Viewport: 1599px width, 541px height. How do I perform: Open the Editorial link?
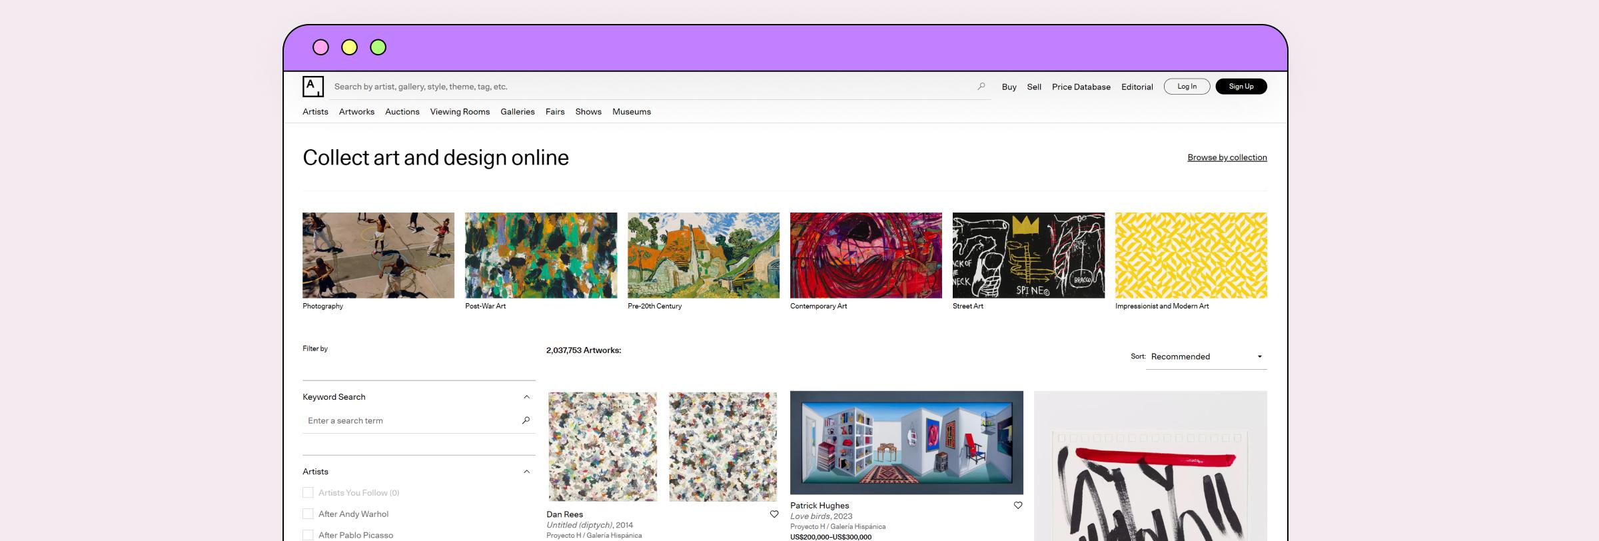pos(1137,87)
